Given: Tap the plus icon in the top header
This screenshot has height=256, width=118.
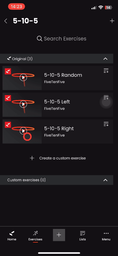Looking at the screenshot, I should click(112, 21).
